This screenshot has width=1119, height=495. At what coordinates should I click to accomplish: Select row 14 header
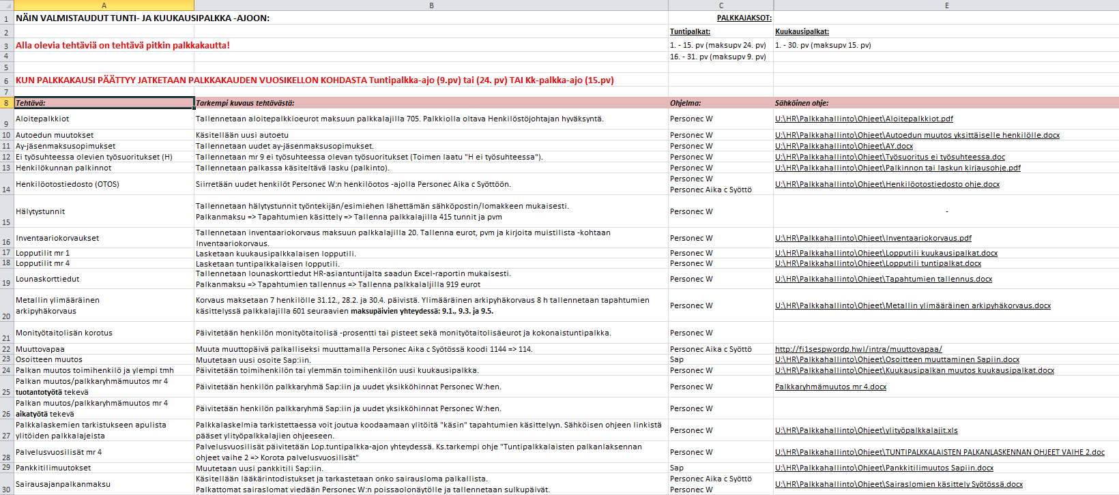tap(6, 184)
